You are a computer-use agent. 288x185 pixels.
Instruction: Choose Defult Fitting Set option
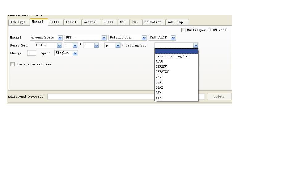[x=176, y=56]
